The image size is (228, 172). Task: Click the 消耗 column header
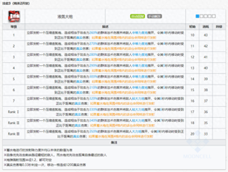click(x=206, y=27)
